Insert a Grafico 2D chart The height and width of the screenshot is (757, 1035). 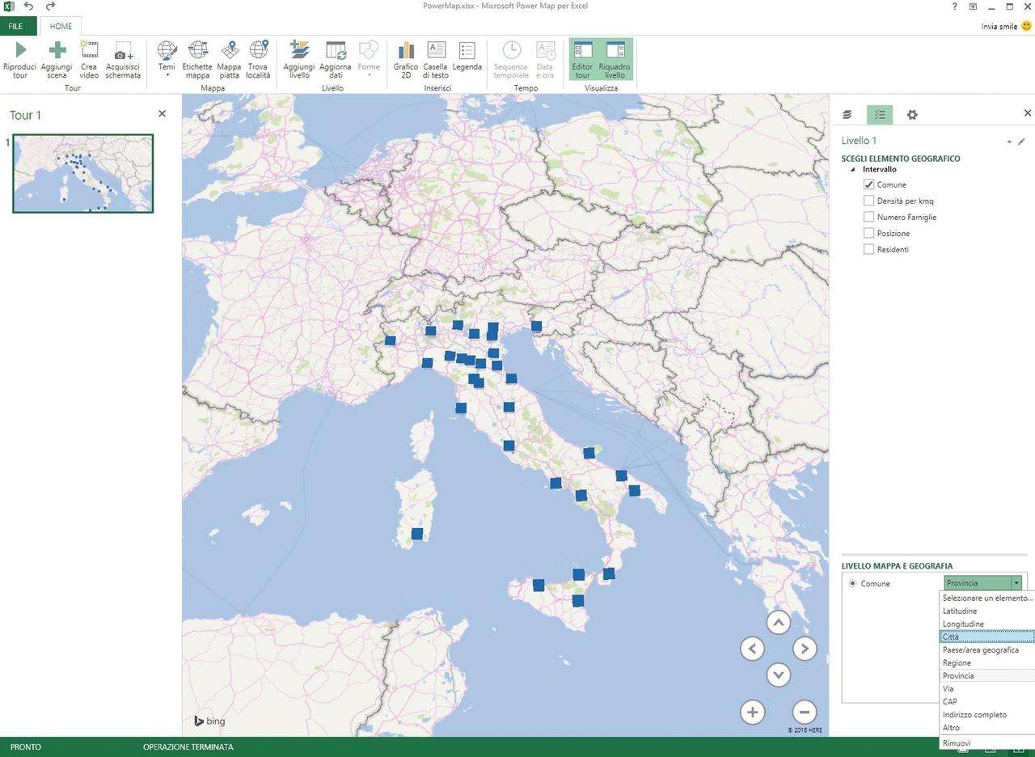[406, 51]
